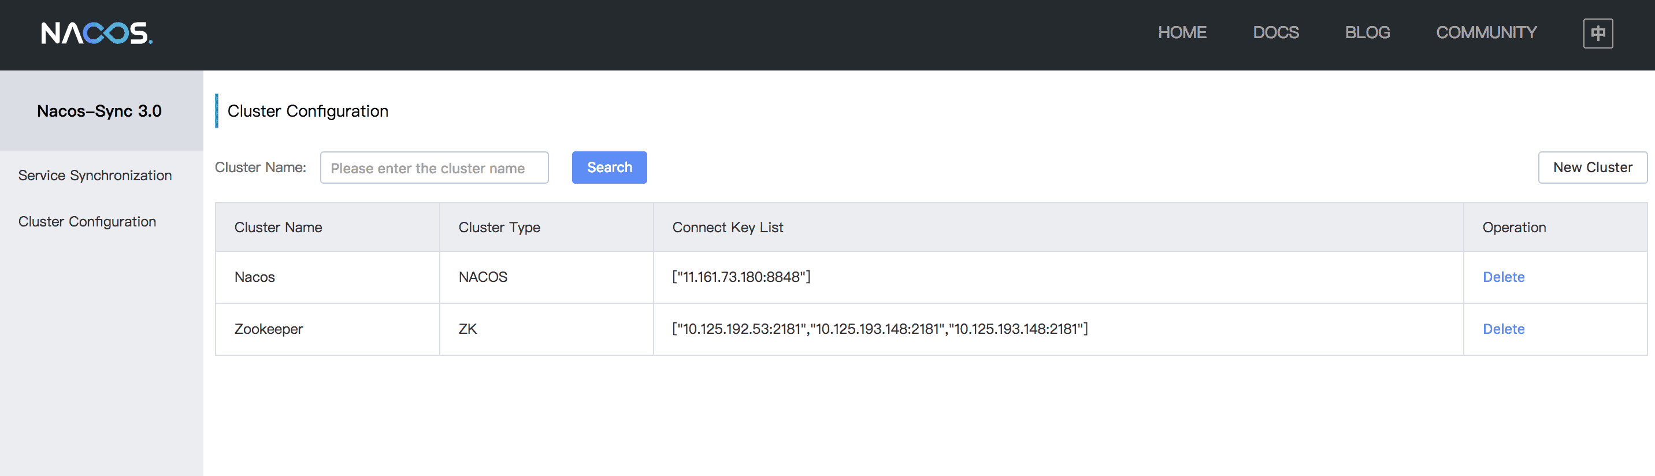The width and height of the screenshot is (1655, 476).
Task: Open the BLOG navigation link
Action: [x=1367, y=33]
